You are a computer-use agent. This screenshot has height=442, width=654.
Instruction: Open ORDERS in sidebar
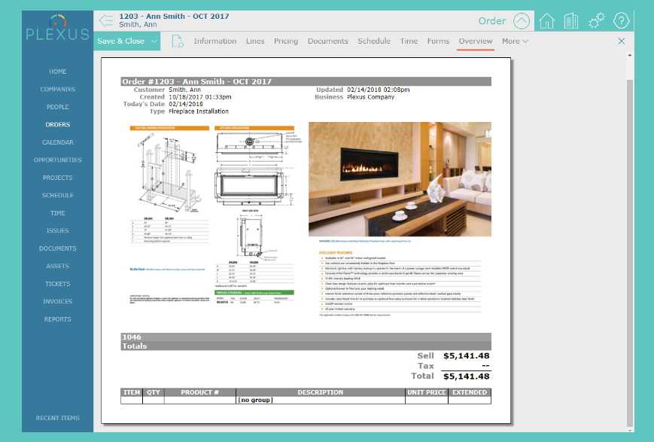tap(57, 124)
